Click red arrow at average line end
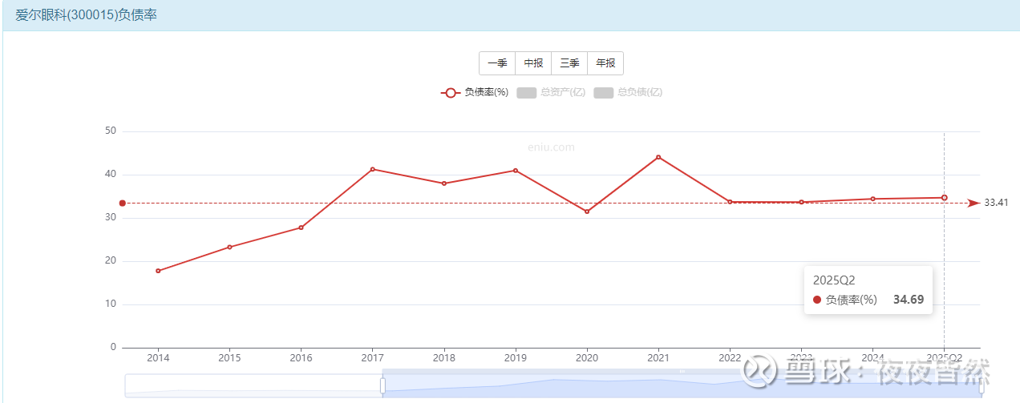The image size is (1020, 403). [973, 203]
